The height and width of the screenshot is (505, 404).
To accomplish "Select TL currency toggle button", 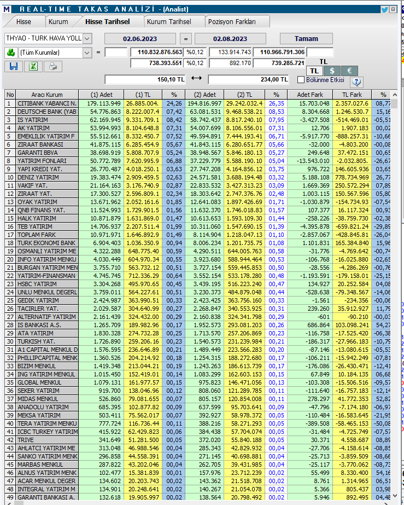I will coord(314,71).
